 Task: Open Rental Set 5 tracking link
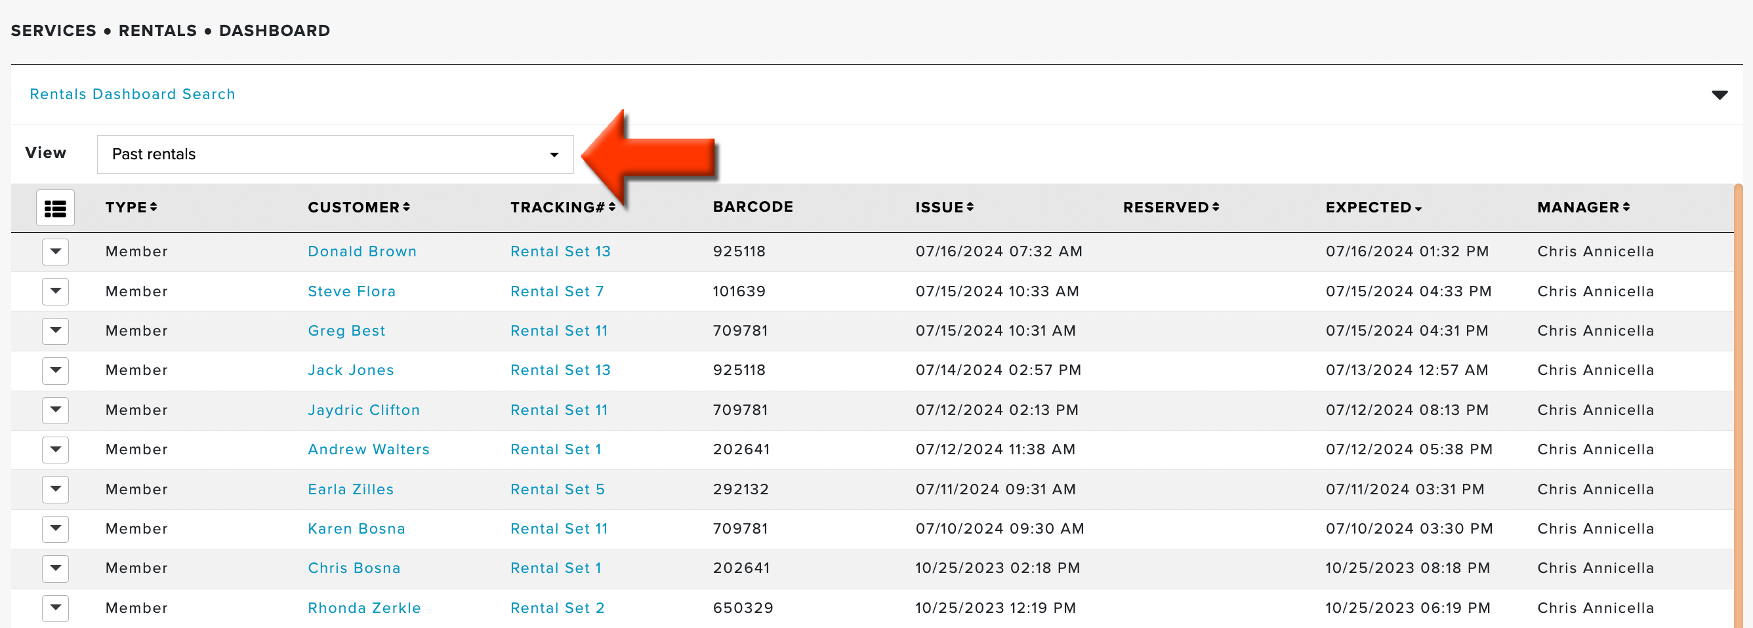coord(558,489)
